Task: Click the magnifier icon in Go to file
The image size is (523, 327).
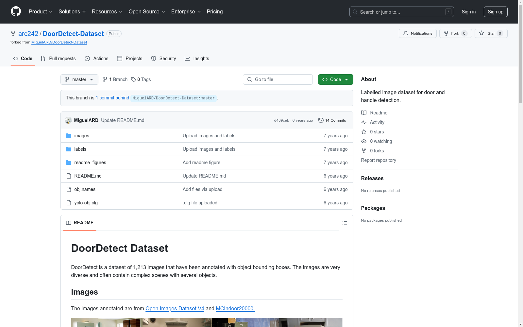Action: 250,79
